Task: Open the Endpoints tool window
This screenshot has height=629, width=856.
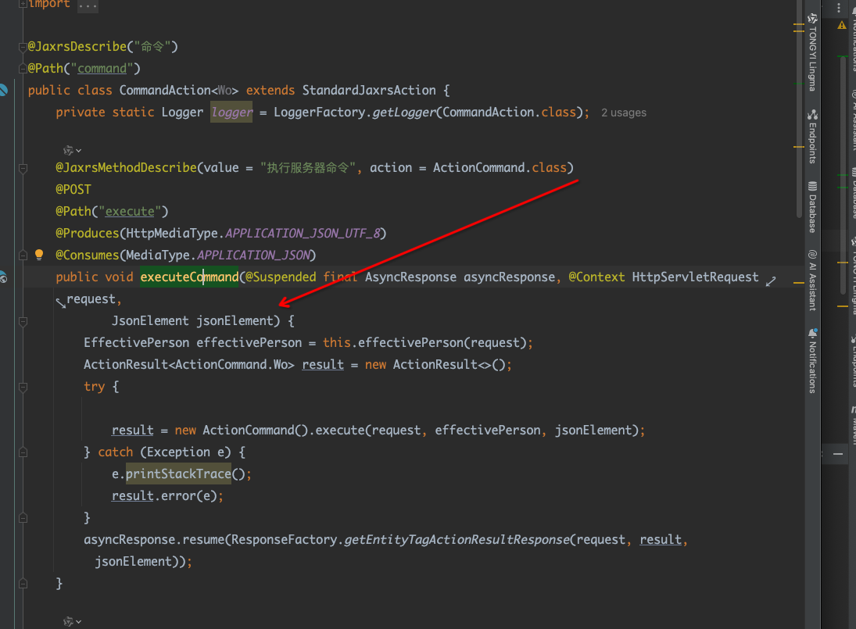Action: 812,137
